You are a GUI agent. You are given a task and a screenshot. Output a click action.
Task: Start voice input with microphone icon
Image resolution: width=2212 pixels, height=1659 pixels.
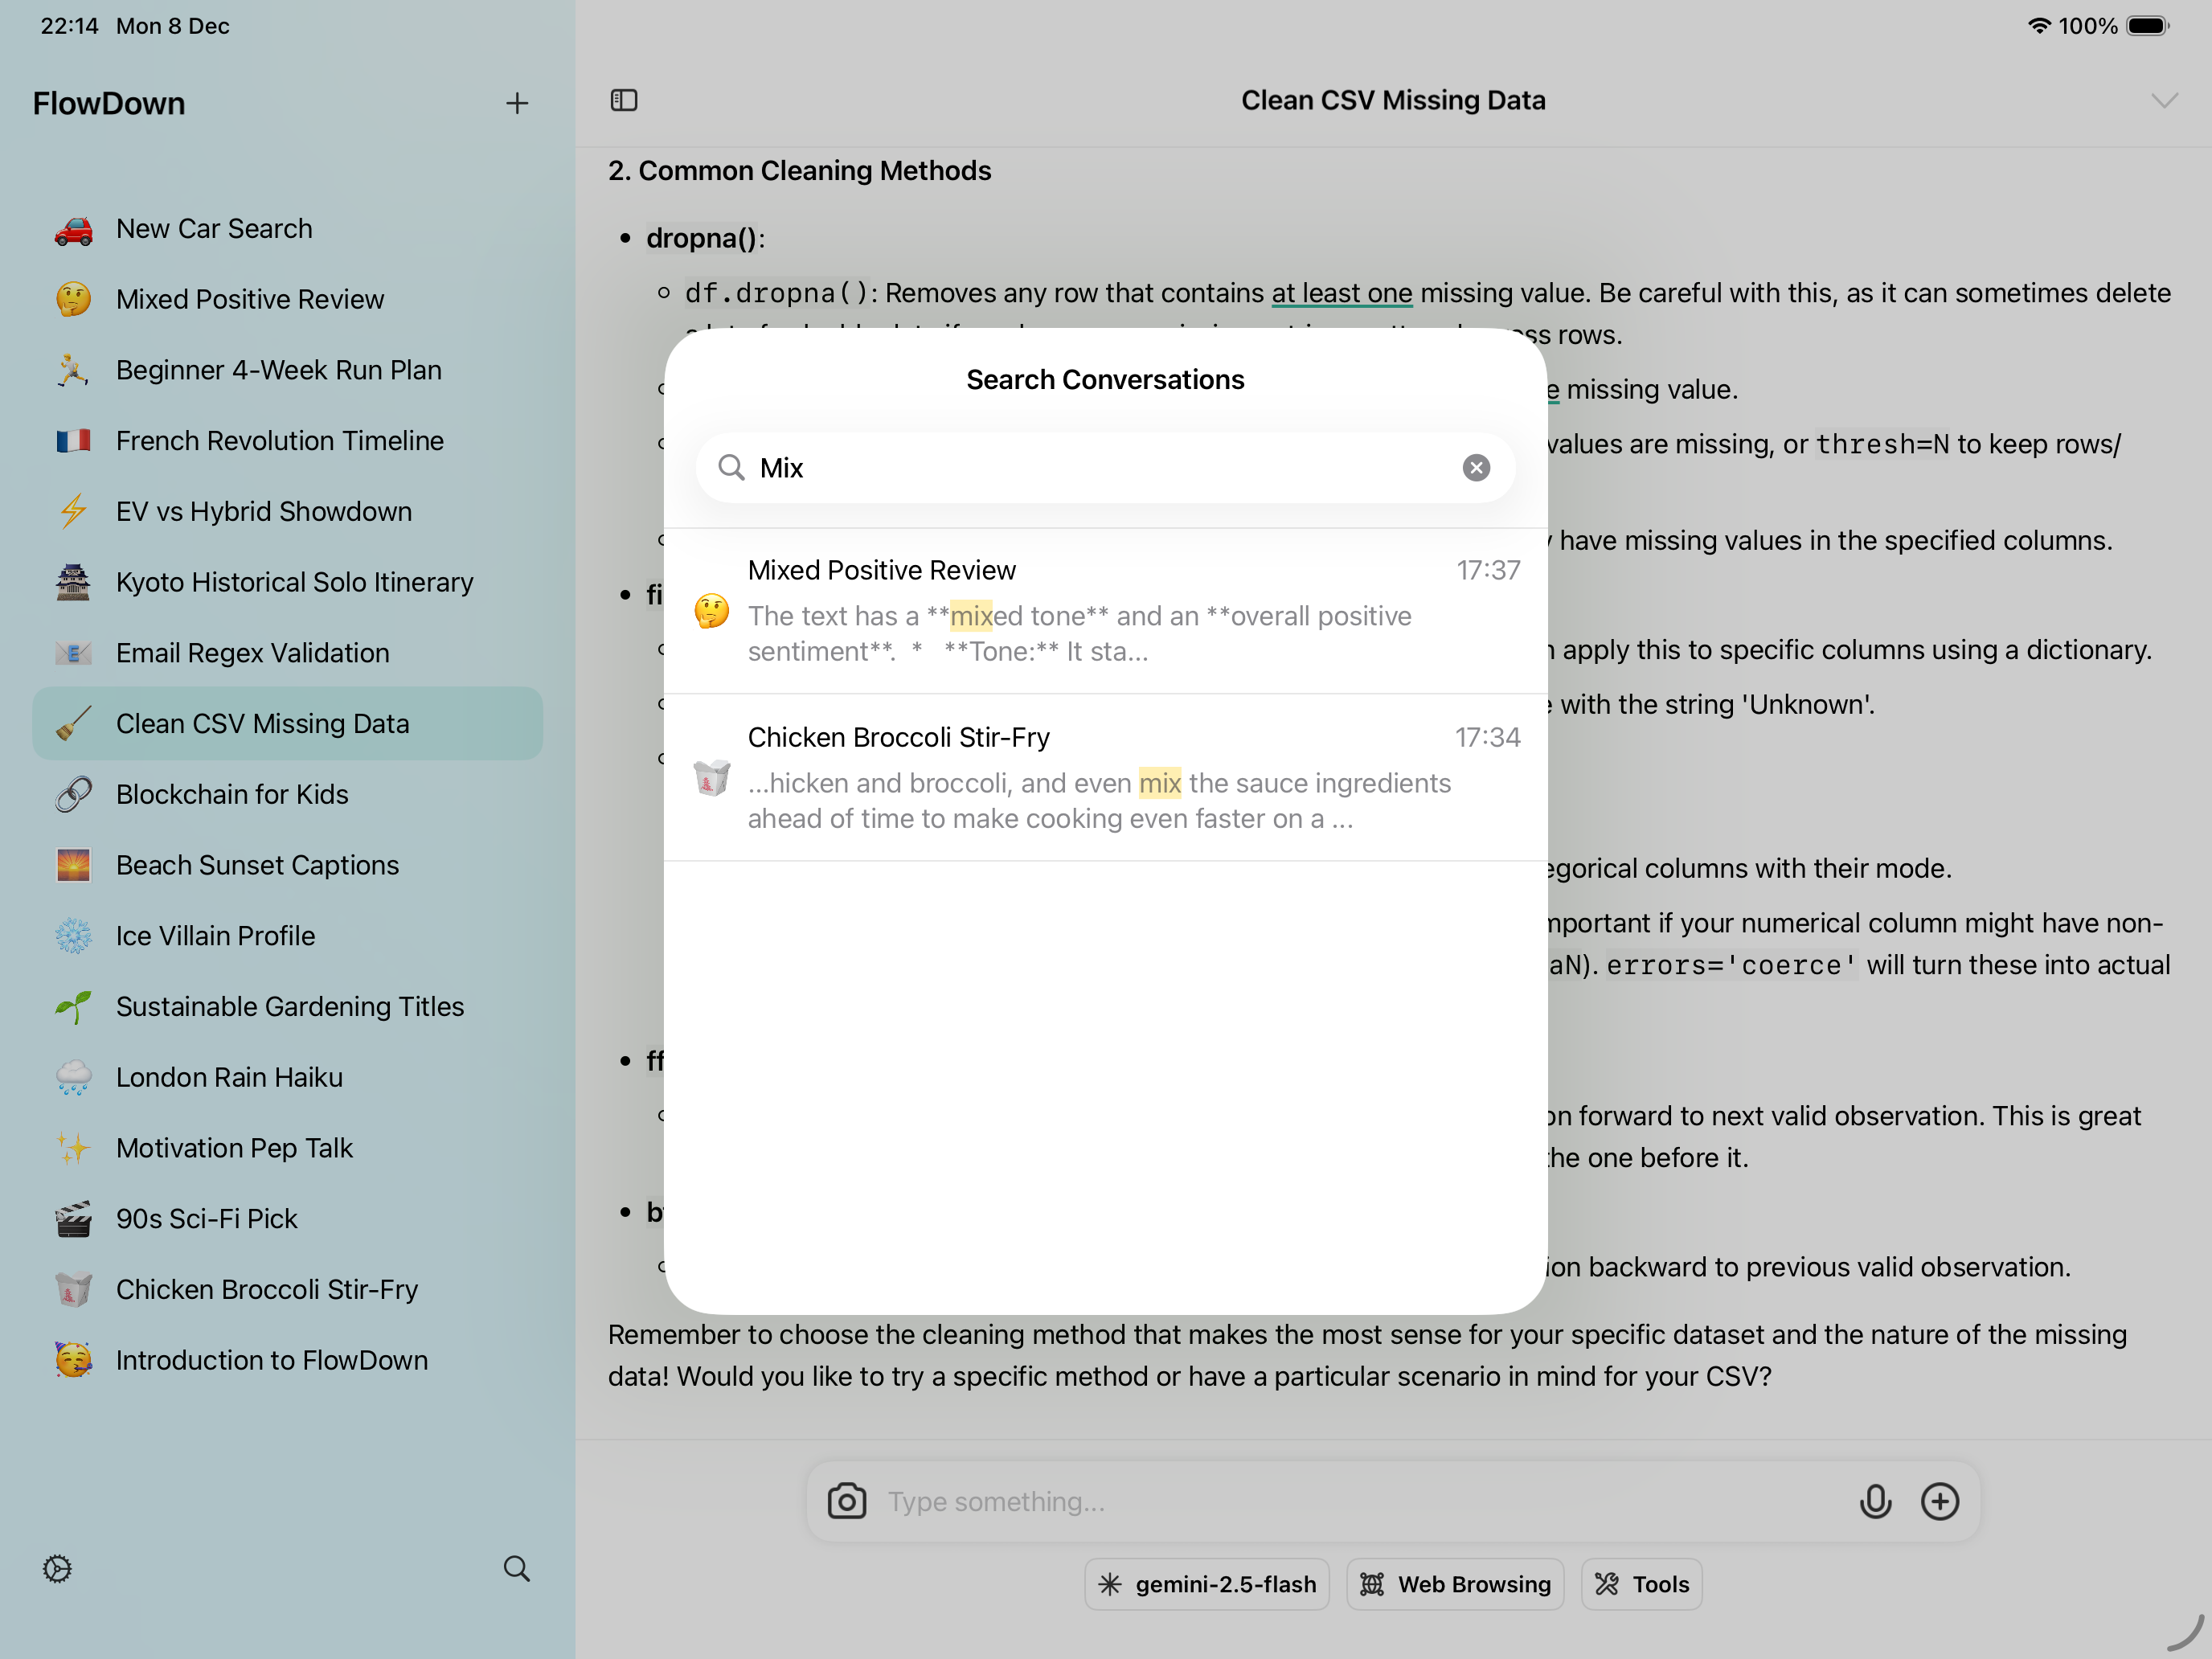pos(1875,1501)
